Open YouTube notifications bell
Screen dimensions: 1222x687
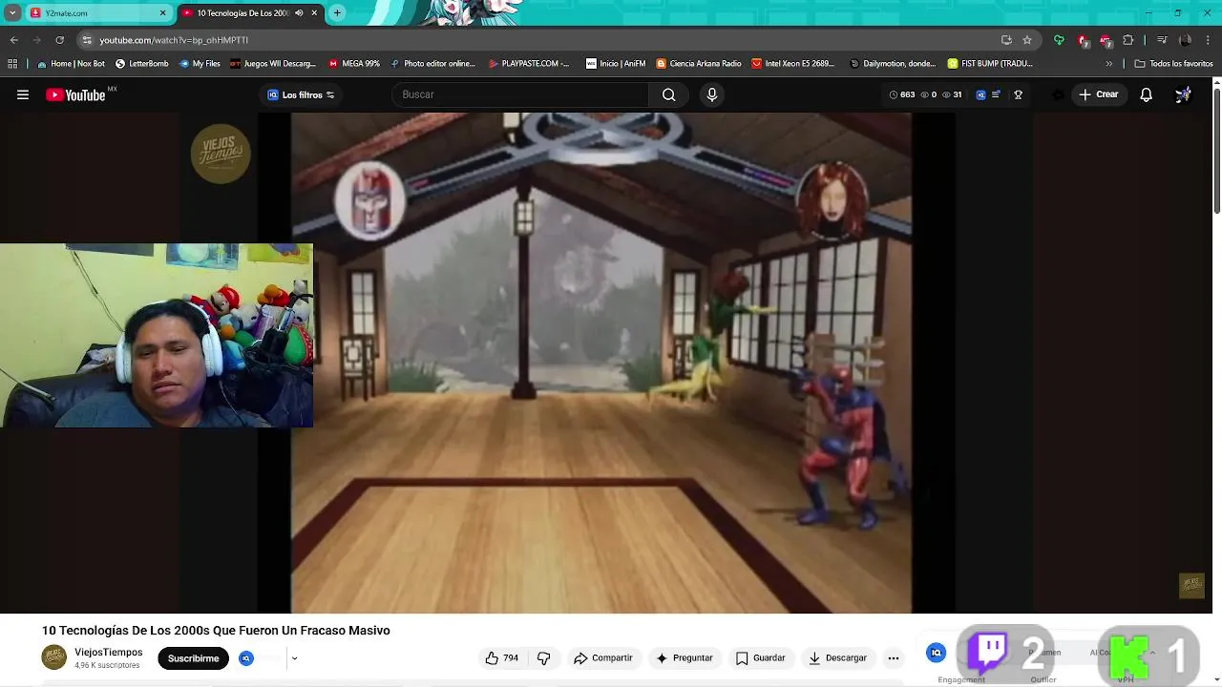1146,94
